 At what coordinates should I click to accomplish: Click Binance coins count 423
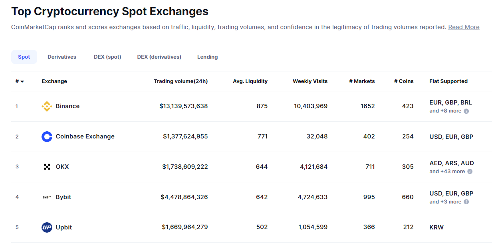click(x=408, y=106)
